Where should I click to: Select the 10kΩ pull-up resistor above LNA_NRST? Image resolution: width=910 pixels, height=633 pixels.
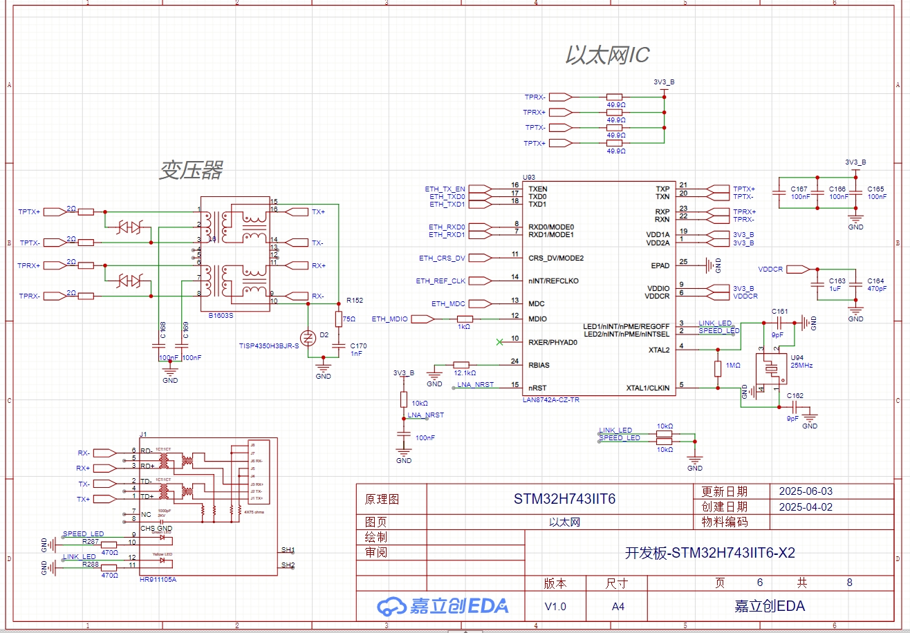pos(404,399)
